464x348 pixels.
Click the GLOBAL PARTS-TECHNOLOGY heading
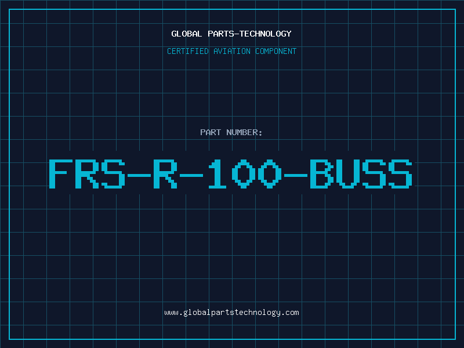pyautogui.click(x=231, y=34)
